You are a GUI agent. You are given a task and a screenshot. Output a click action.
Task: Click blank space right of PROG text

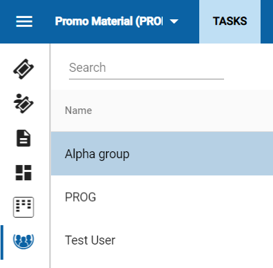(184, 197)
